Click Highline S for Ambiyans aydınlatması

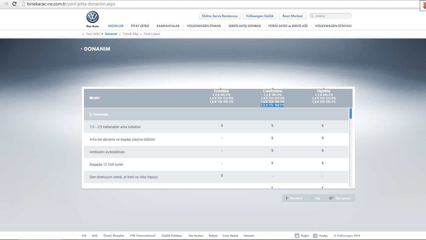[323, 151]
